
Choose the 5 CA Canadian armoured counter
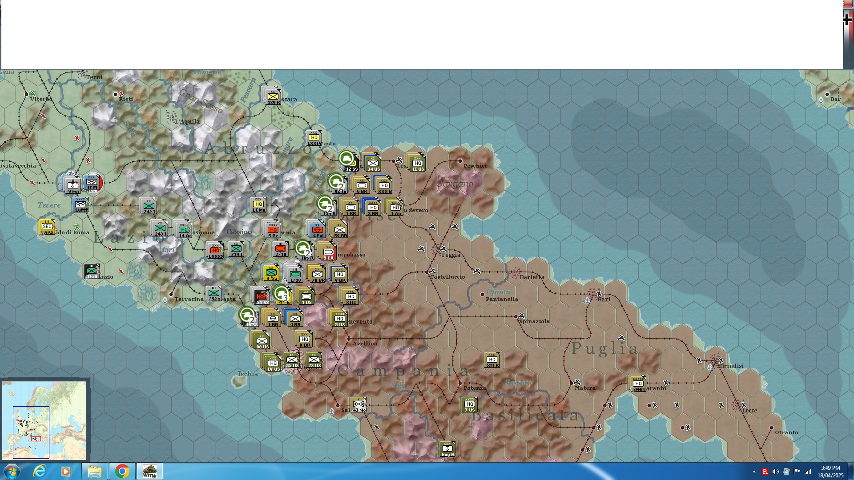coord(328,252)
